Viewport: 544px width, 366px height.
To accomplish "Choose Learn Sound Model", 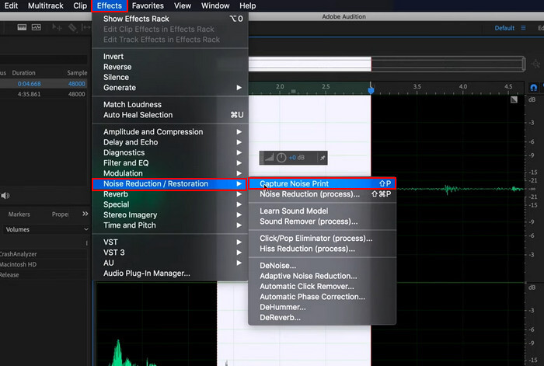I will pyautogui.click(x=323, y=211).
